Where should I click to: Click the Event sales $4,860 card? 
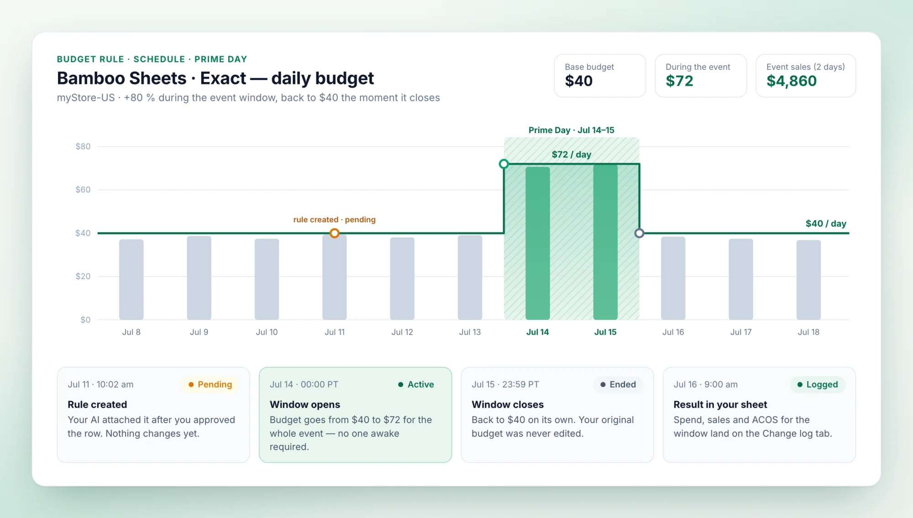coord(806,76)
